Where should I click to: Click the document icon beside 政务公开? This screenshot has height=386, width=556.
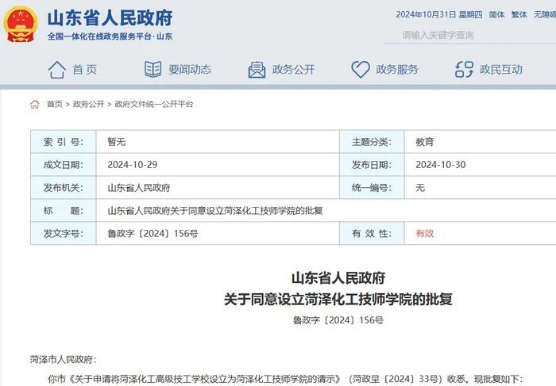point(257,70)
